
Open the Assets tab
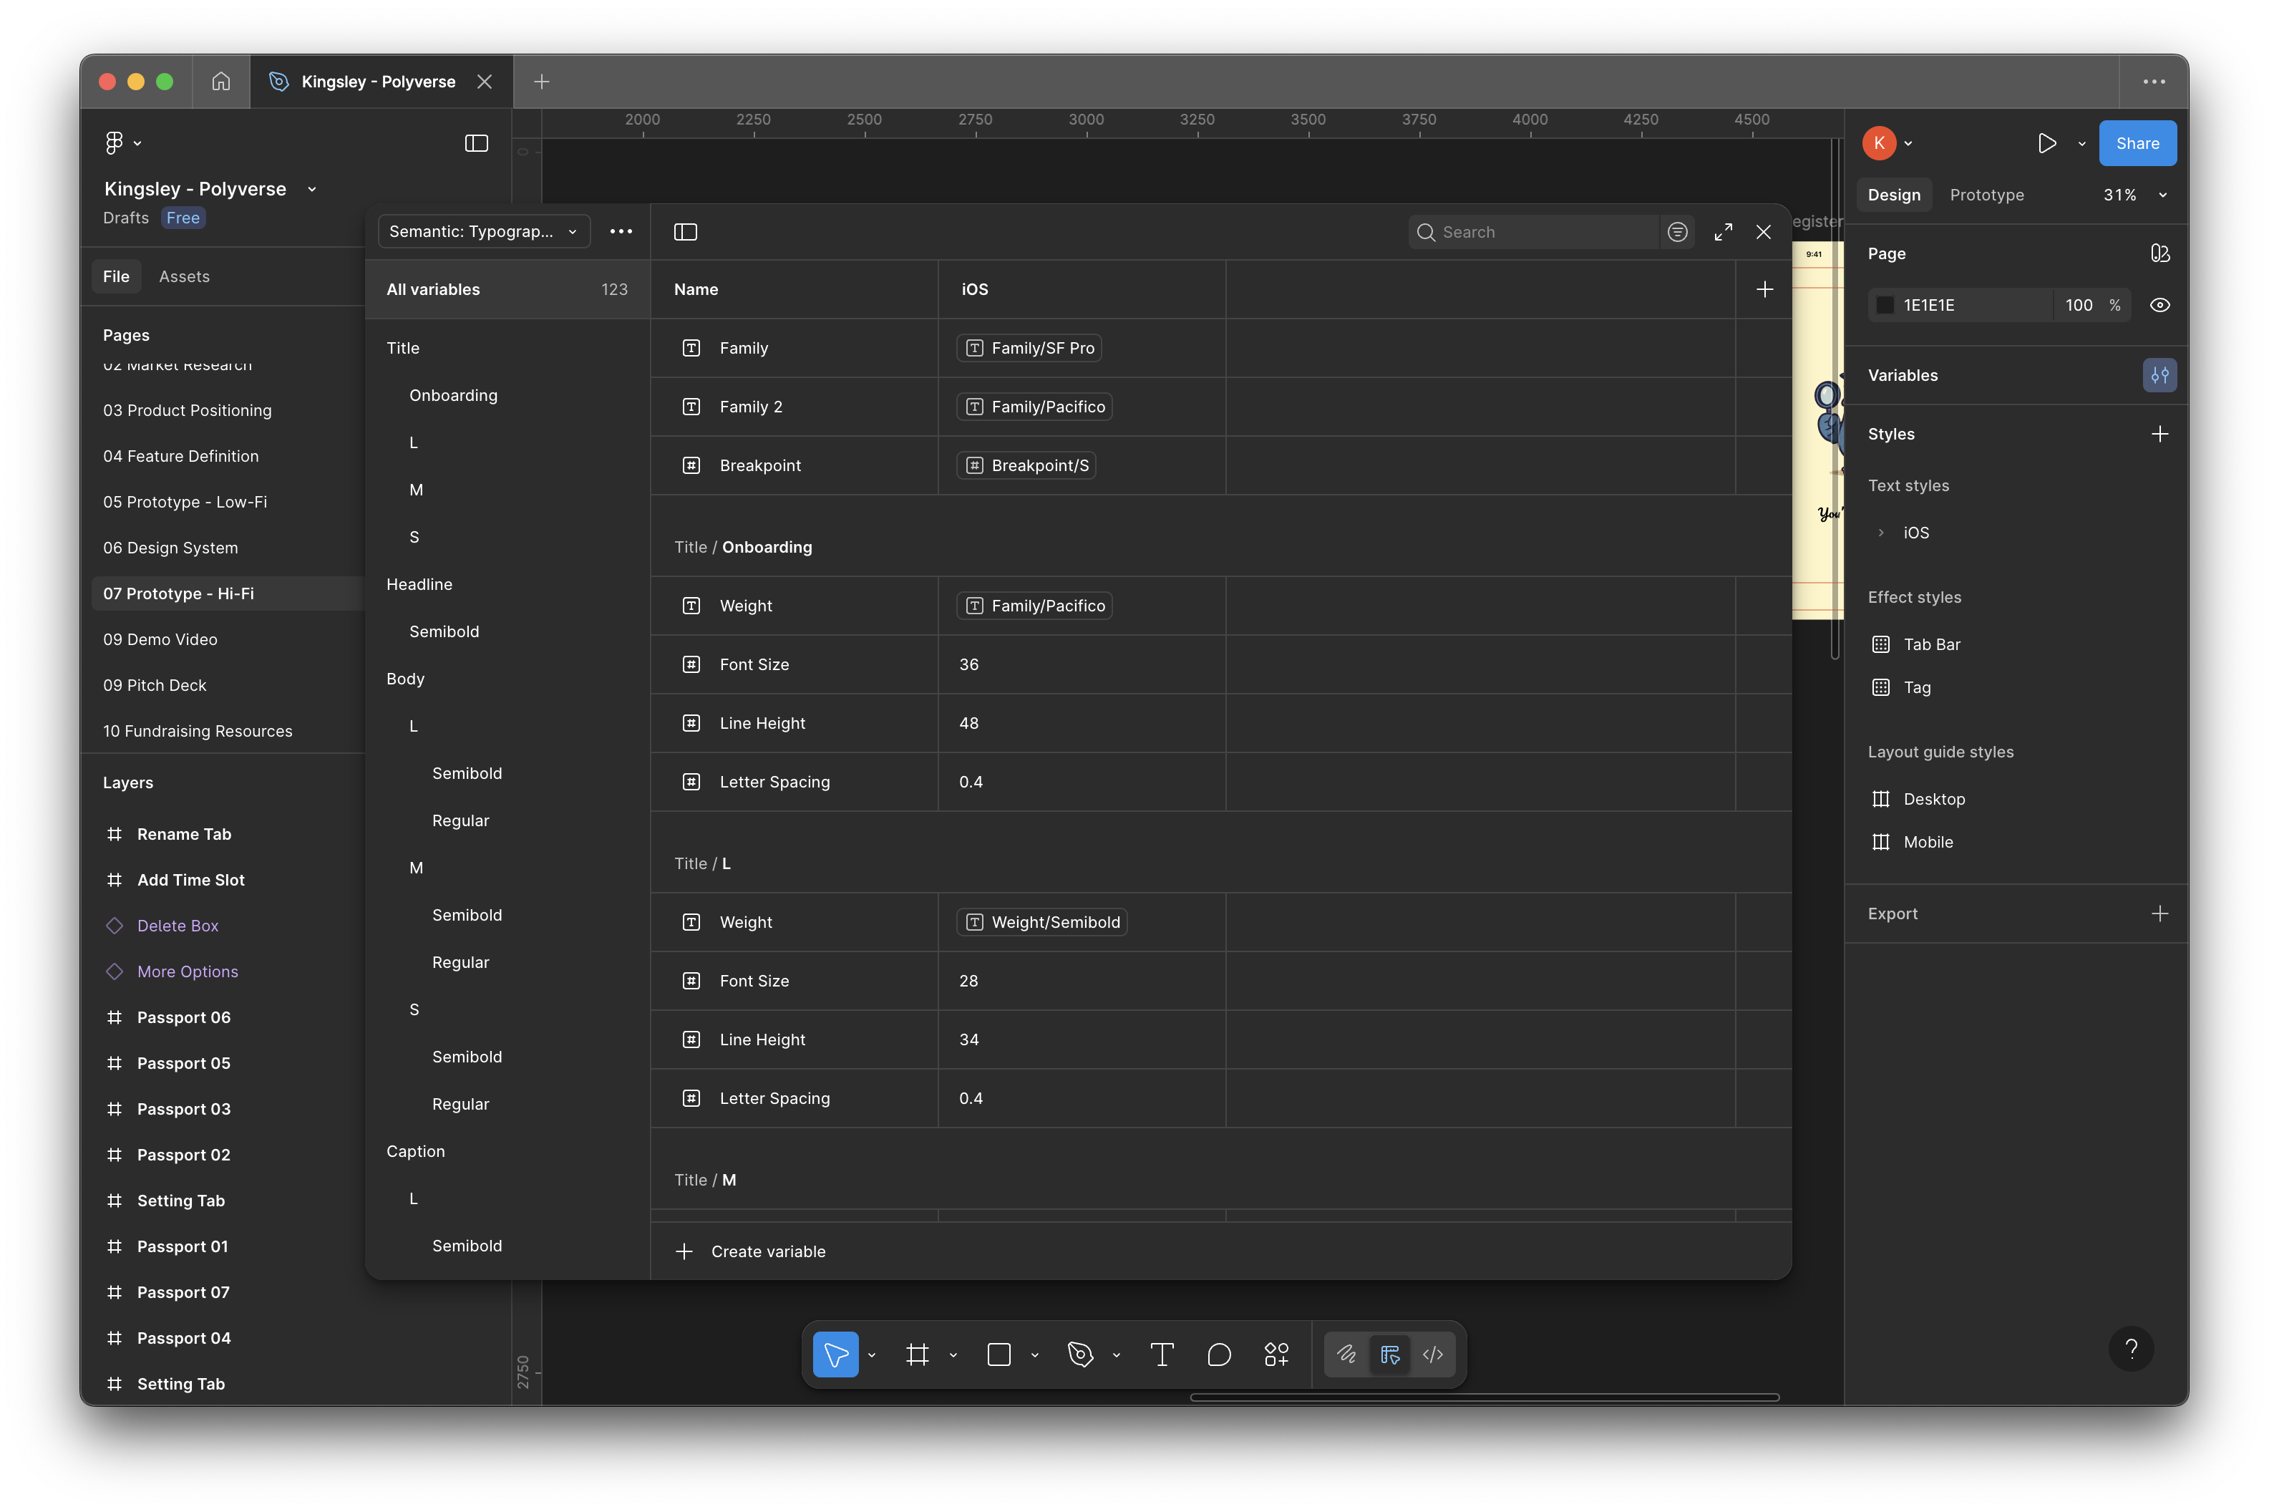(184, 277)
